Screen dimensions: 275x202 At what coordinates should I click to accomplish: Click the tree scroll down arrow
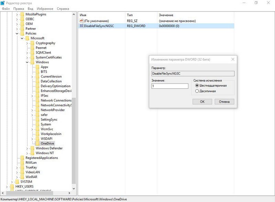tap(74, 189)
